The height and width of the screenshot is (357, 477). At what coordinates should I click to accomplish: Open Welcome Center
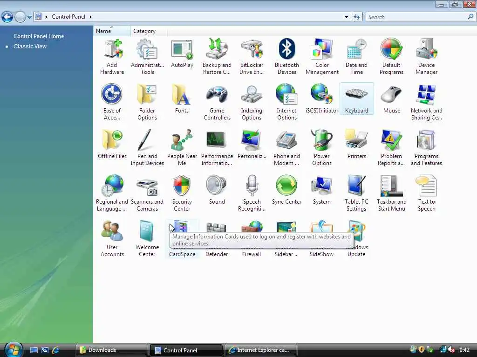[x=147, y=239]
